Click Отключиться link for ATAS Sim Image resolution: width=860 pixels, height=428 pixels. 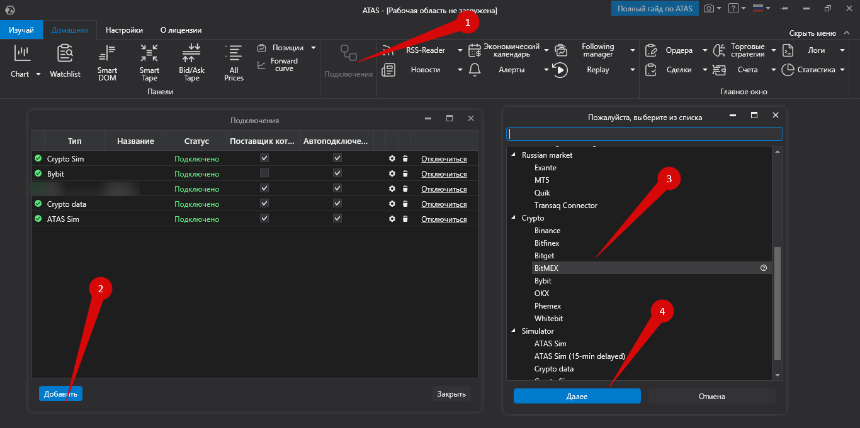pos(444,219)
